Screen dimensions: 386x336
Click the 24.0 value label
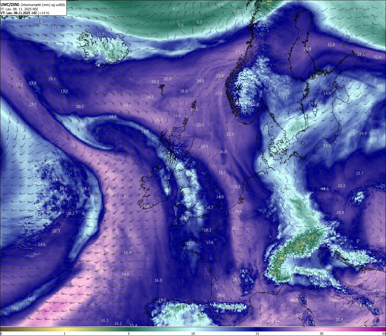pos(200,81)
